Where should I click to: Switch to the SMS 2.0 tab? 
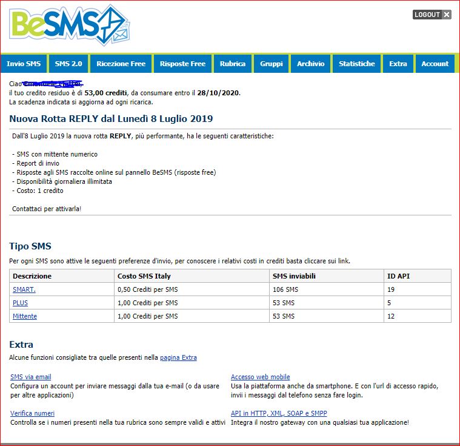[x=70, y=64]
